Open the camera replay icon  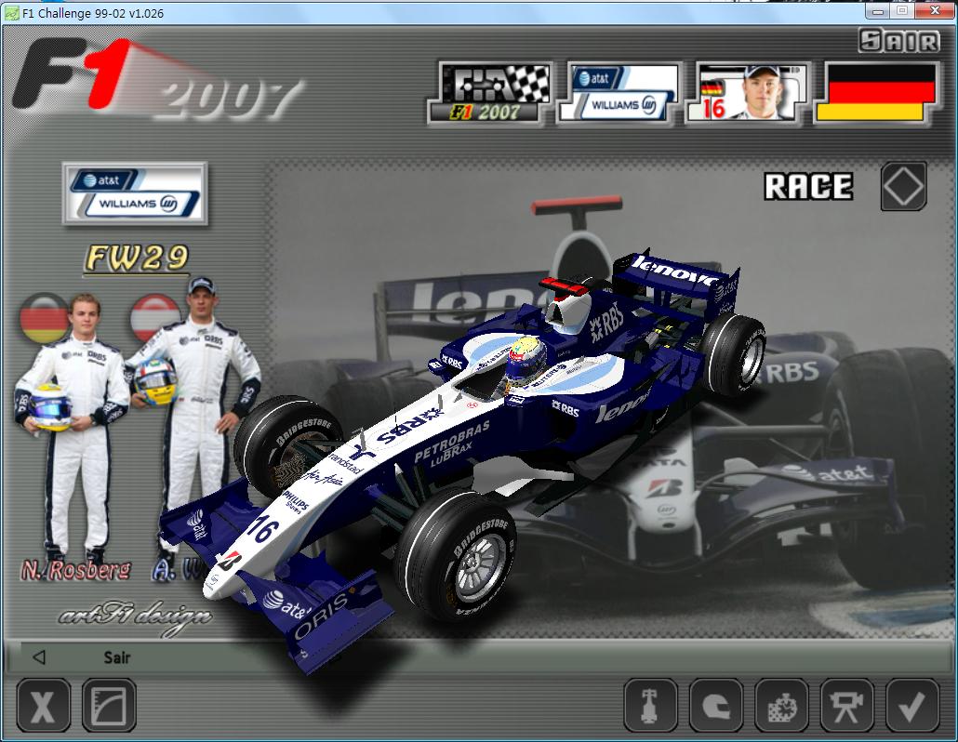click(846, 706)
